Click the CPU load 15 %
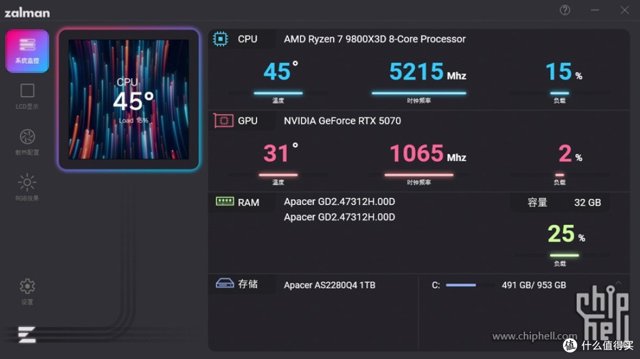 (564, 72)
